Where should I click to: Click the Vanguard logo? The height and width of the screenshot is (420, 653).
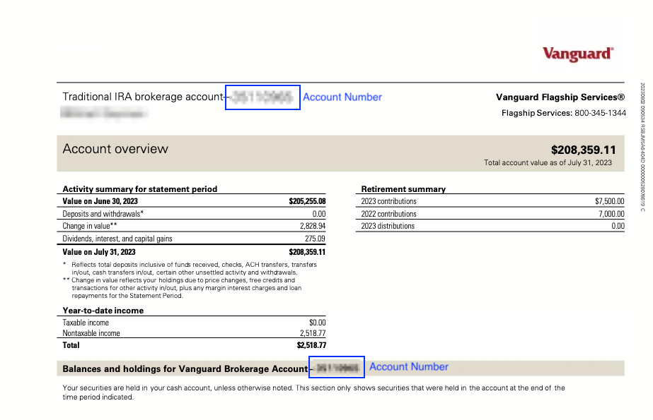(x=577, y=54)
